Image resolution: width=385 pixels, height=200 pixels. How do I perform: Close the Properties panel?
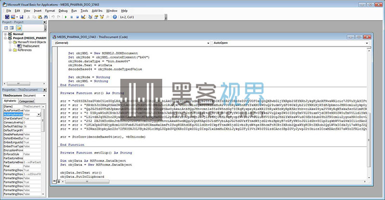click(44, 90)
